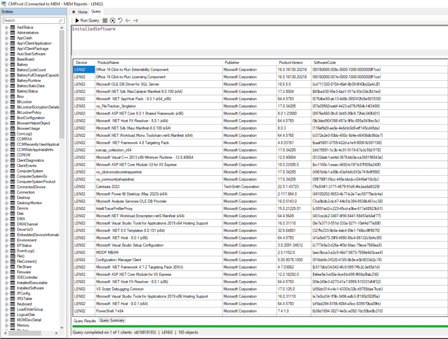
Task: Expand the InstalledSoftware entity node
Action: [x=6, y=288]
